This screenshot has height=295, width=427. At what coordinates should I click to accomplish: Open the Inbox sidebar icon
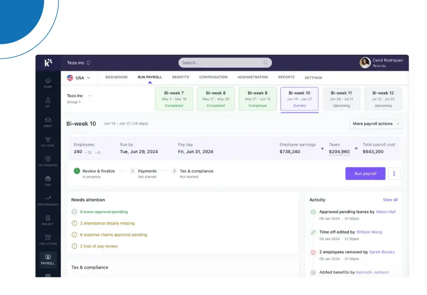tap(48, 122)
